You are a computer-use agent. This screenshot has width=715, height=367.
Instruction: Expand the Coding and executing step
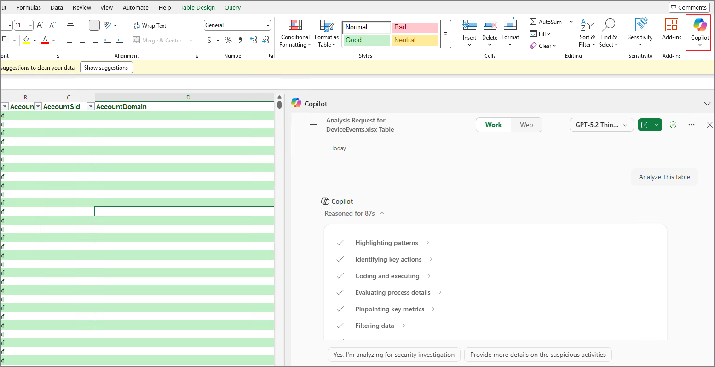(429, 276)
